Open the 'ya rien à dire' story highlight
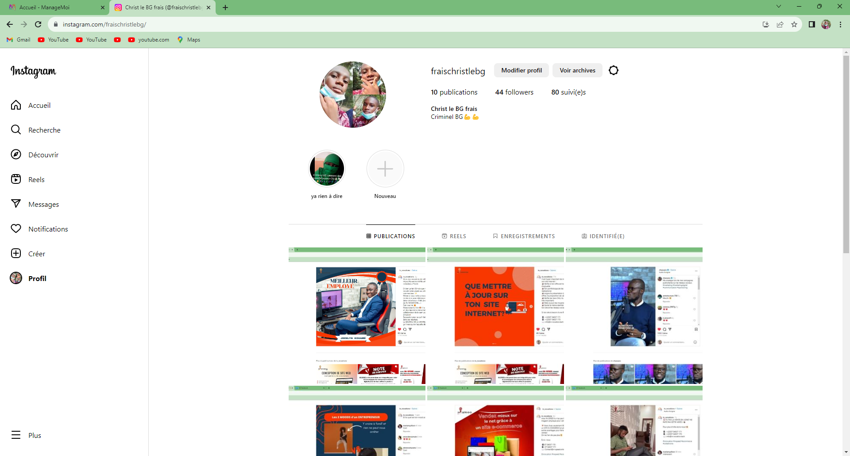Screen dimensions: 850x456 327,169
